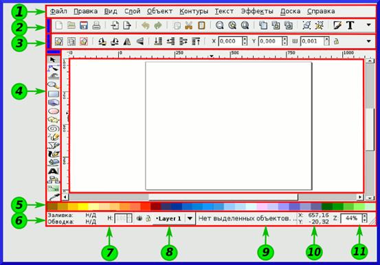Pick the dark green palette swatch

coord(327,207)
